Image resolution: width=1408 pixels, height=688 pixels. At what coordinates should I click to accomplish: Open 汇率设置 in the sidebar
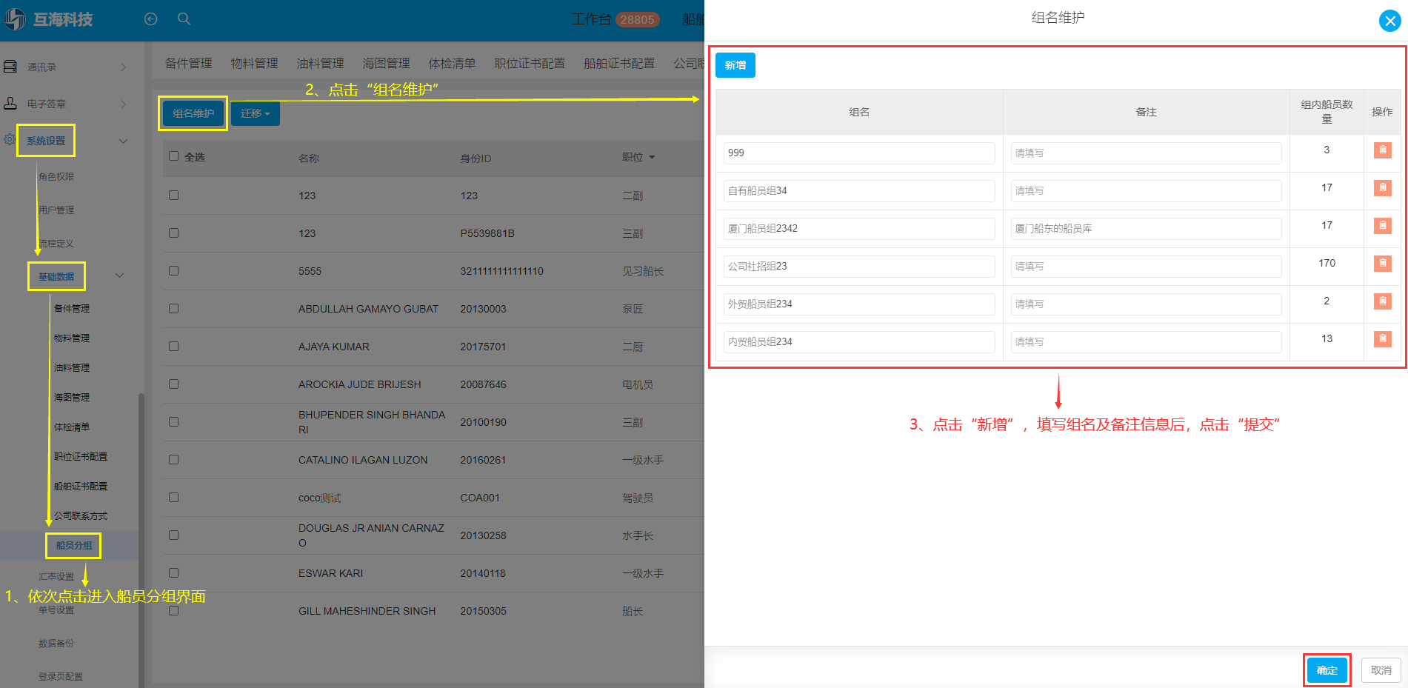56,576
